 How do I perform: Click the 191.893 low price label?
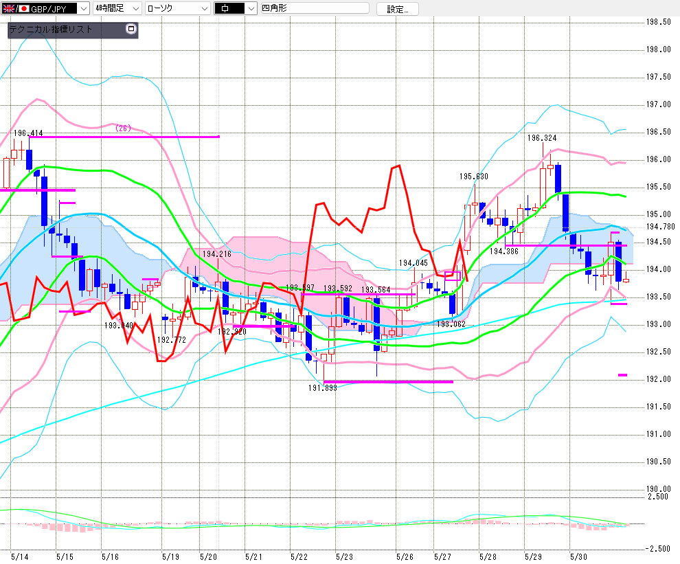pos(322,388)
